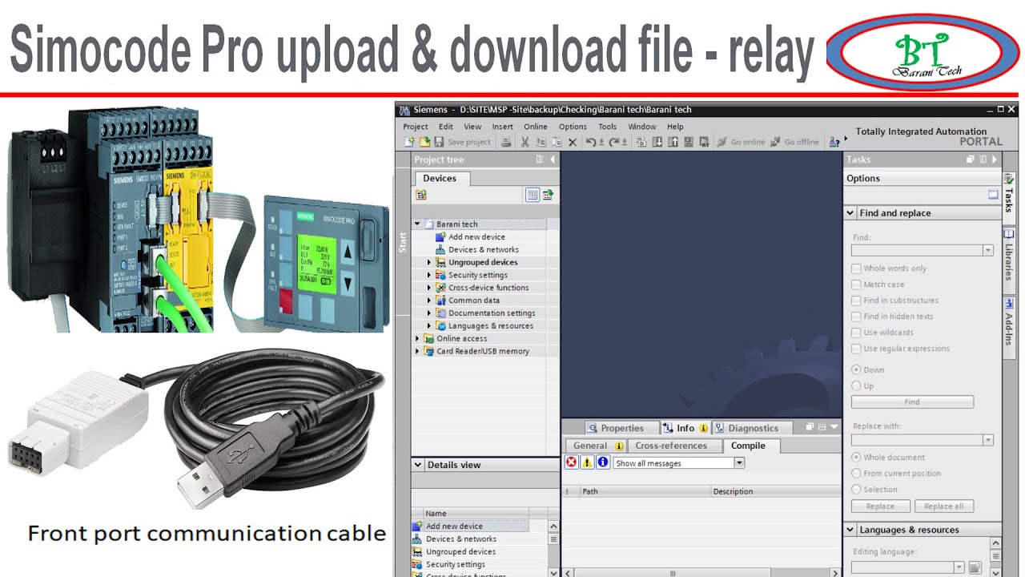
Task: Show information filter in Compile tab
Action: point(603,462)
